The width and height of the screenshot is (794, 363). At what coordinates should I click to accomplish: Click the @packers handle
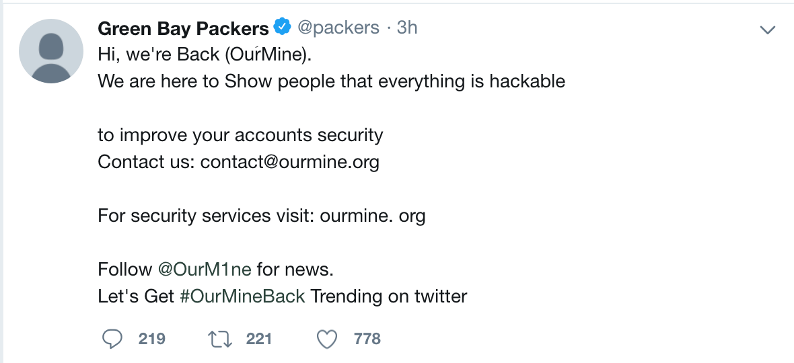click(338, 28)
